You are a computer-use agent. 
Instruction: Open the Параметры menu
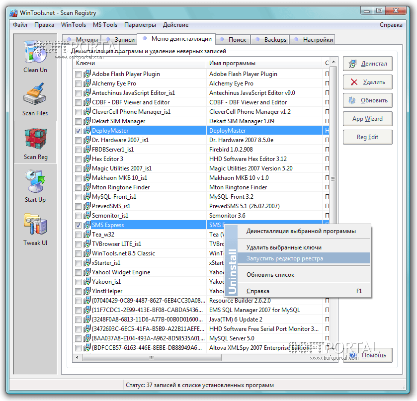click(x=140, y=25)
